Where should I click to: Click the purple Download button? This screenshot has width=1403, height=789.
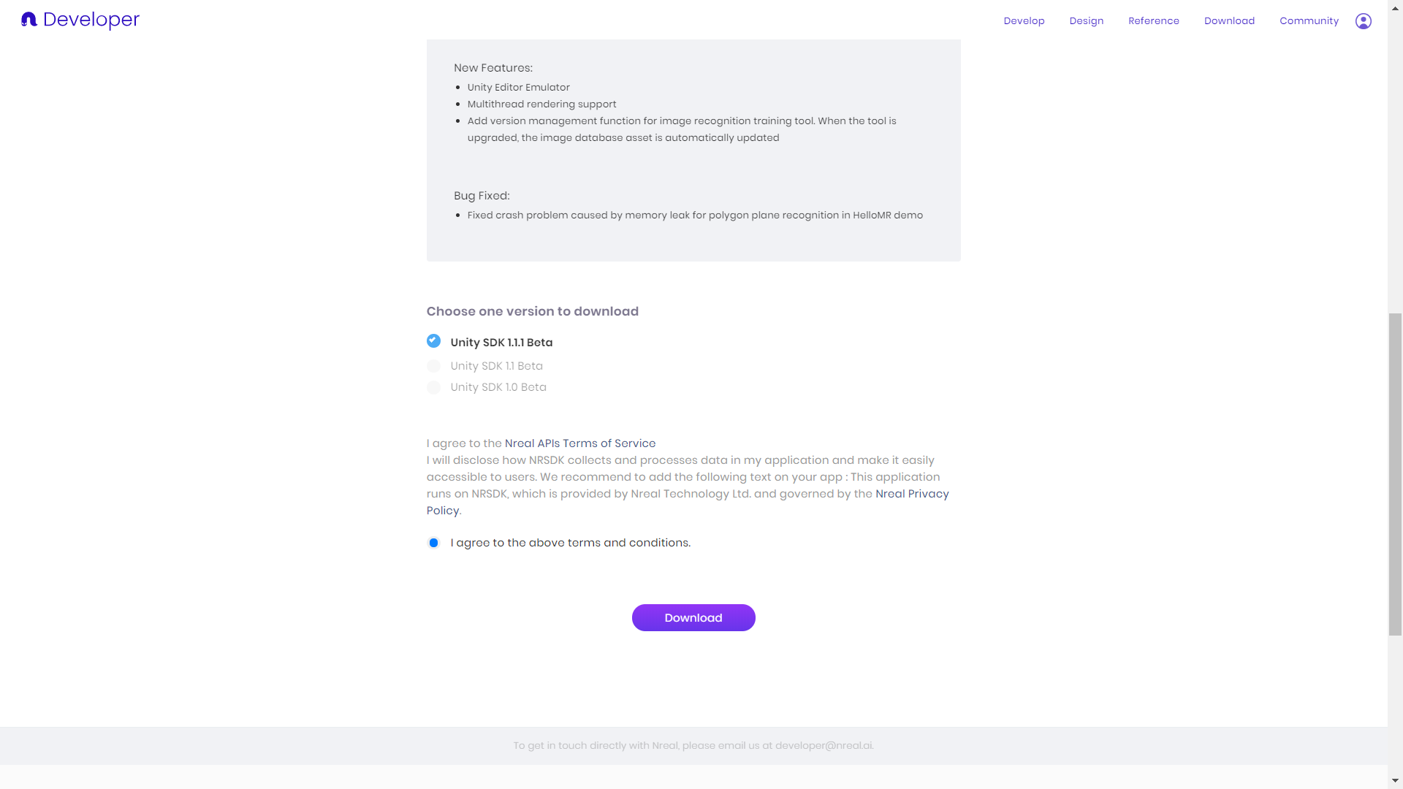693,617
